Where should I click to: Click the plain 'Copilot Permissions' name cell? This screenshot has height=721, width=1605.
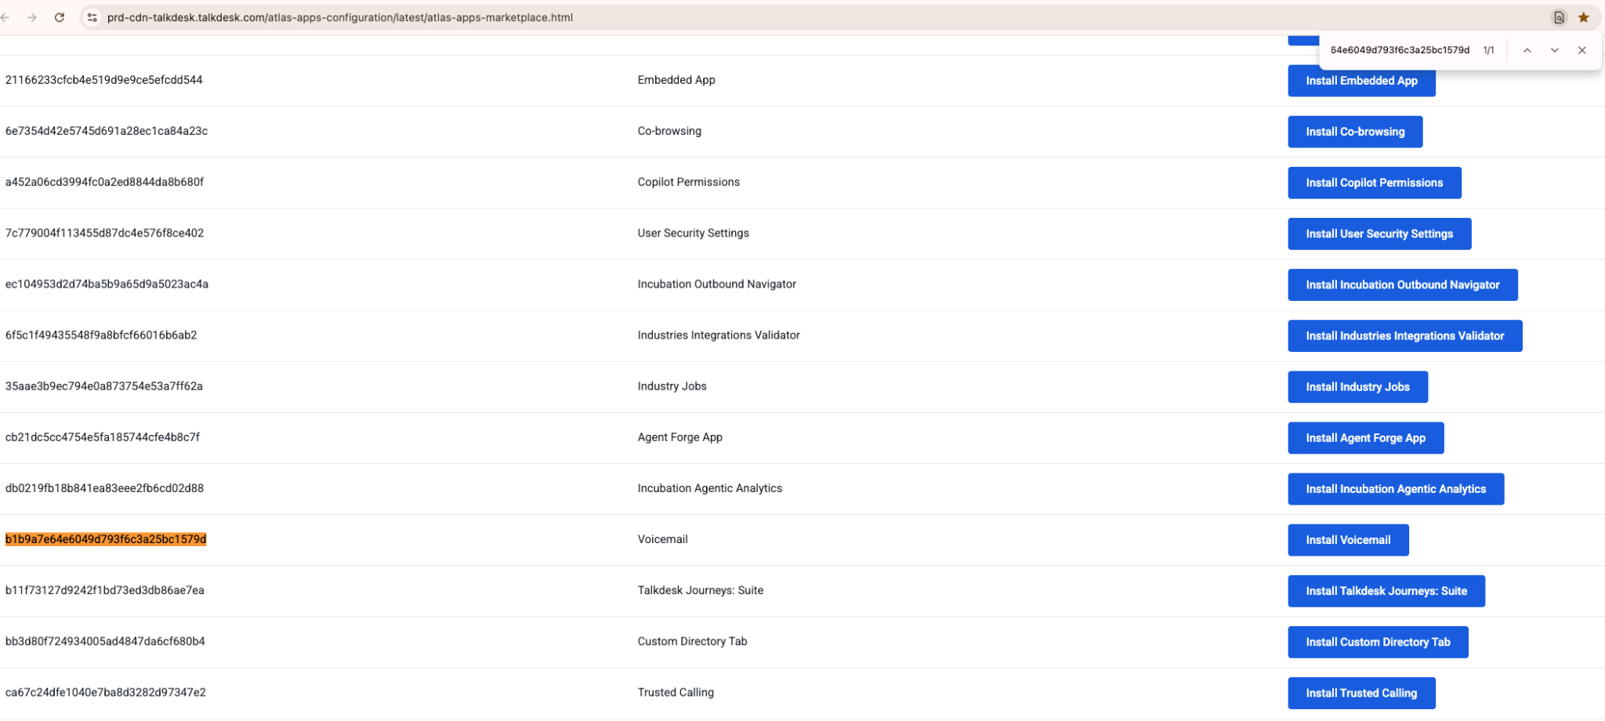688,182
